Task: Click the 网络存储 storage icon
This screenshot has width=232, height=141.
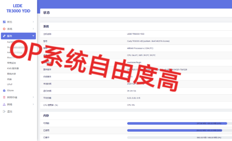Action: (4, 97)
